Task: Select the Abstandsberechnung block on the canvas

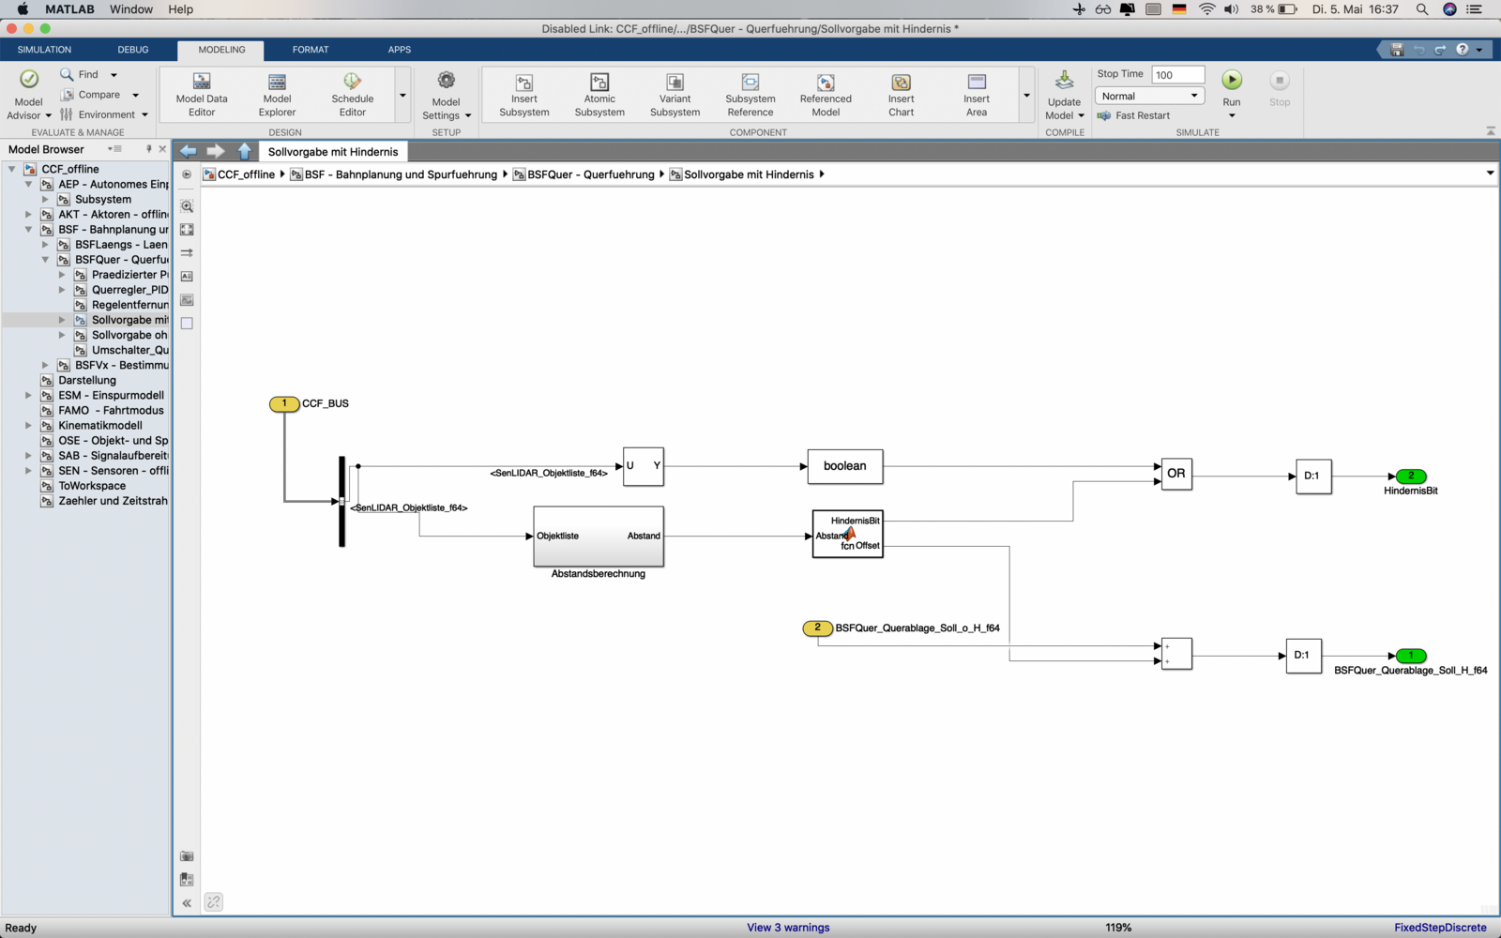Action: click(599, 537)
